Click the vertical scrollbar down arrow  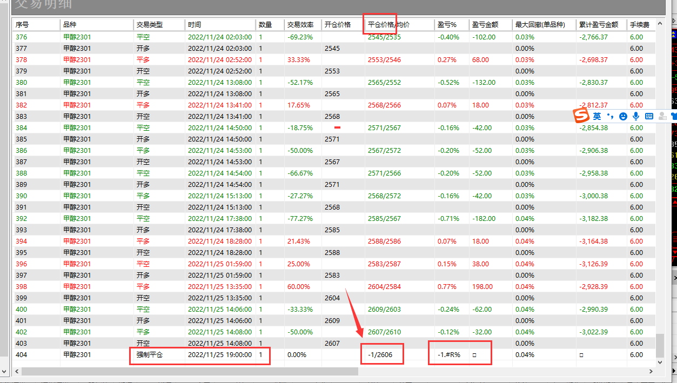(x=660, y=361)
